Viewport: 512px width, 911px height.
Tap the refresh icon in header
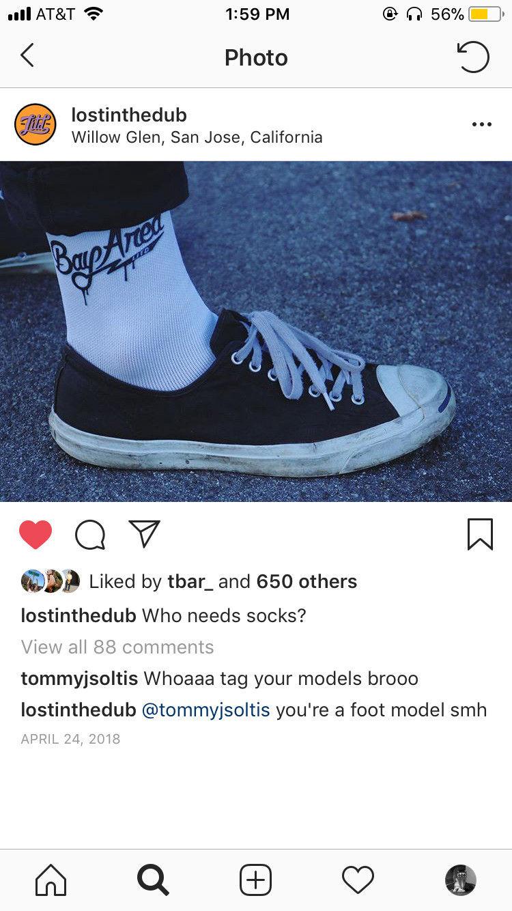pos(473,57)
